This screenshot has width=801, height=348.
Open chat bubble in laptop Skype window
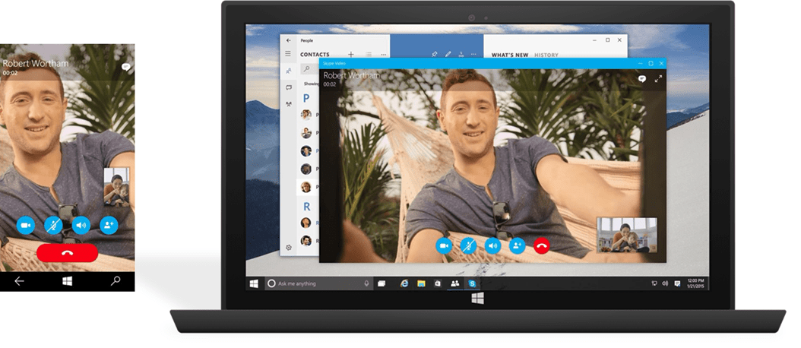tap(641, 78)
